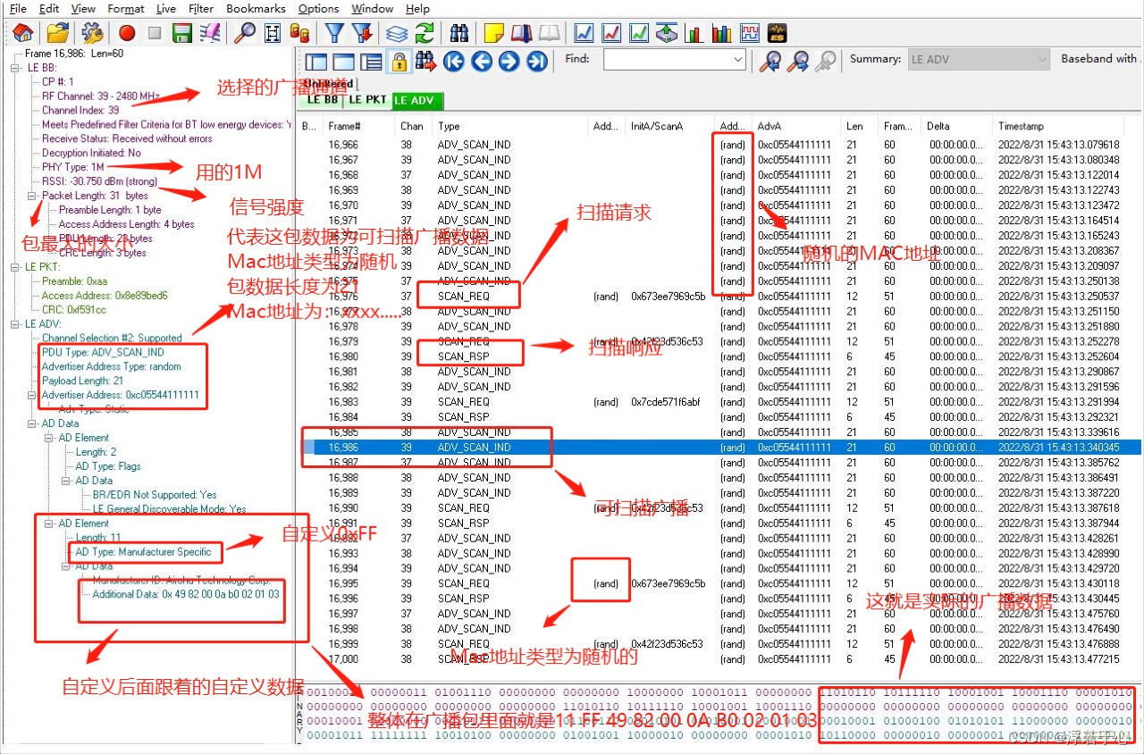Jump to last frame arrow button
1144x754 pixels.
point(537,61)
